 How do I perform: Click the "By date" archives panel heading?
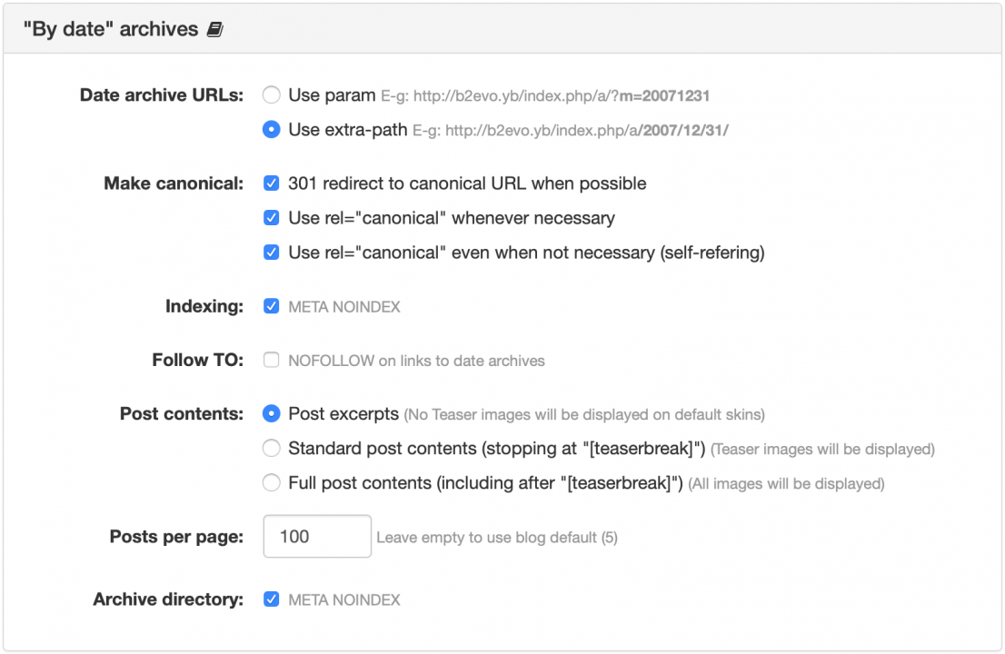[111, 29]
